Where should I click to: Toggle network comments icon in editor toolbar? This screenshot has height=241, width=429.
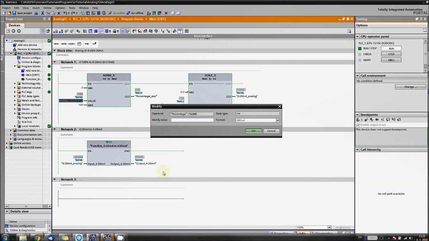[101, 31]
